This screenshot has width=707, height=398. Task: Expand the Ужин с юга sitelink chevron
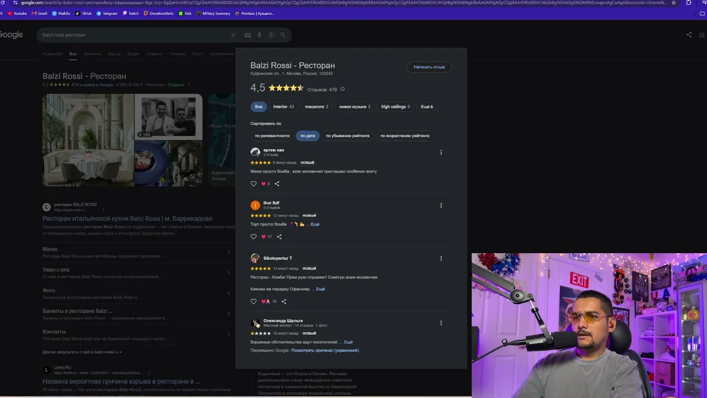pyautogui.click(x=229, y=273)
